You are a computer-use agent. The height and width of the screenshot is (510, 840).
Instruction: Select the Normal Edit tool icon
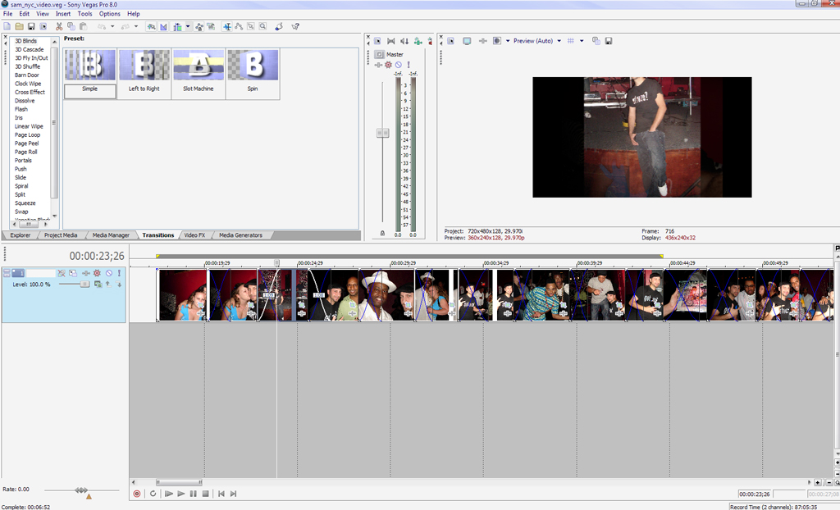pyautogui.click(x=227, y=26)
